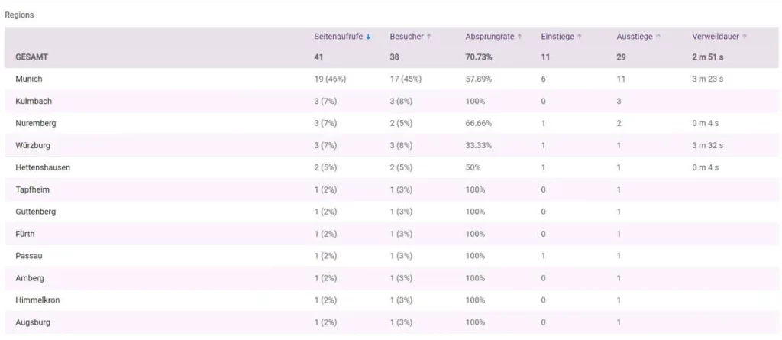Image resolution: width=782 pixels, height=340 pixels.
Task: Click the Verweildauer column header label
Action: point(716,37)
